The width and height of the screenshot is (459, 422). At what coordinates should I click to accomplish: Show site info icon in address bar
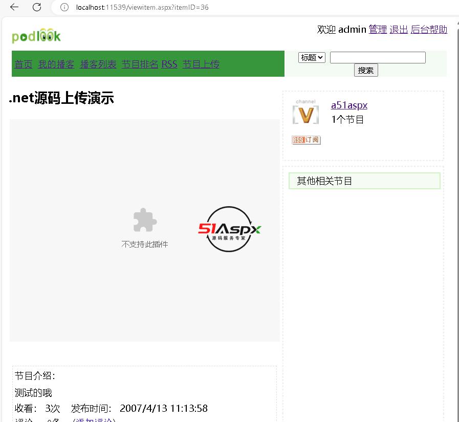(x=64, y=7)
